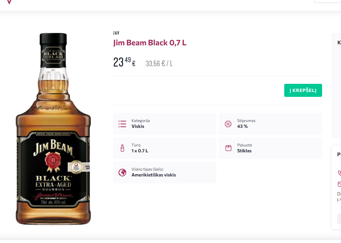Click the 43 % strength value
Screen dimensions: 341x243
point(242,127)
